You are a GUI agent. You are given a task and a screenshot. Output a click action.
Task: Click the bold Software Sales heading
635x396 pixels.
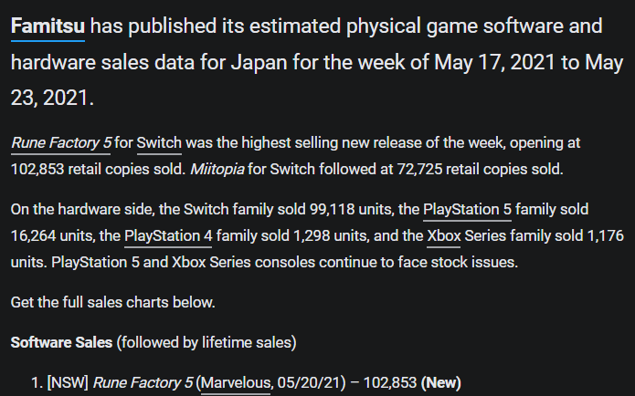pos(61,342)
